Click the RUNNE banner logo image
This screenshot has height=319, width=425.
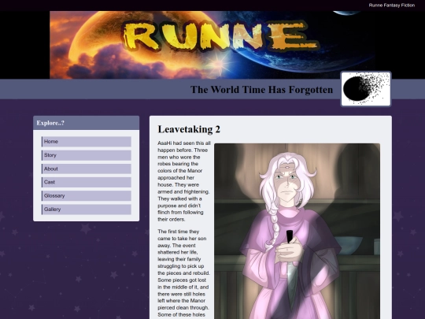[x=213, y=45]
